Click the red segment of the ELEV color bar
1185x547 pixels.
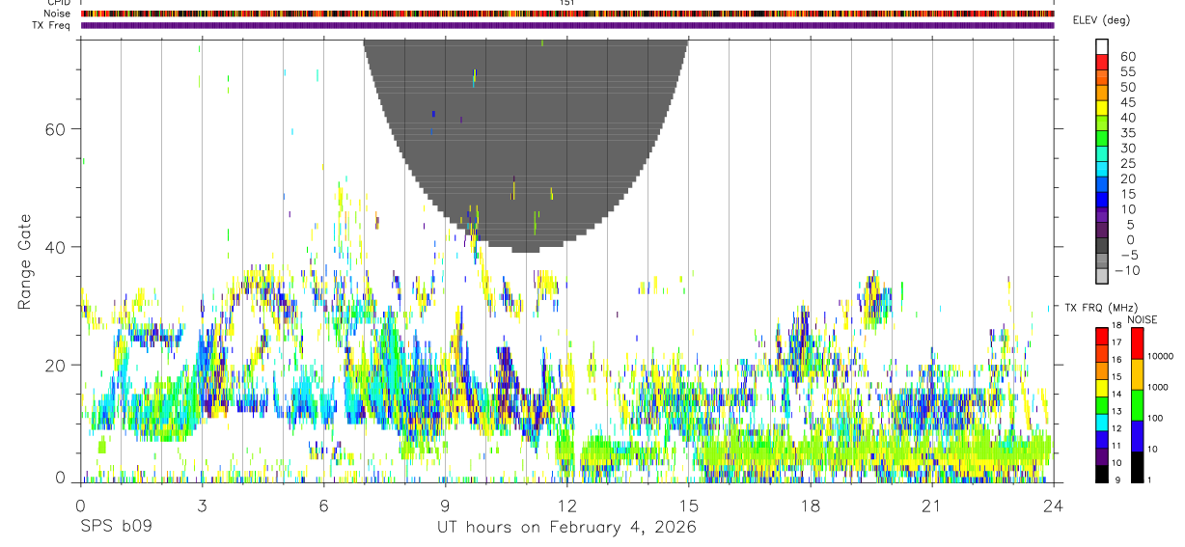pos(1102,61)
